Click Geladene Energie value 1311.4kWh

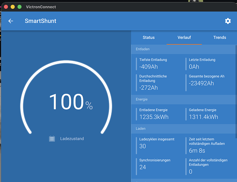[204, 117]
